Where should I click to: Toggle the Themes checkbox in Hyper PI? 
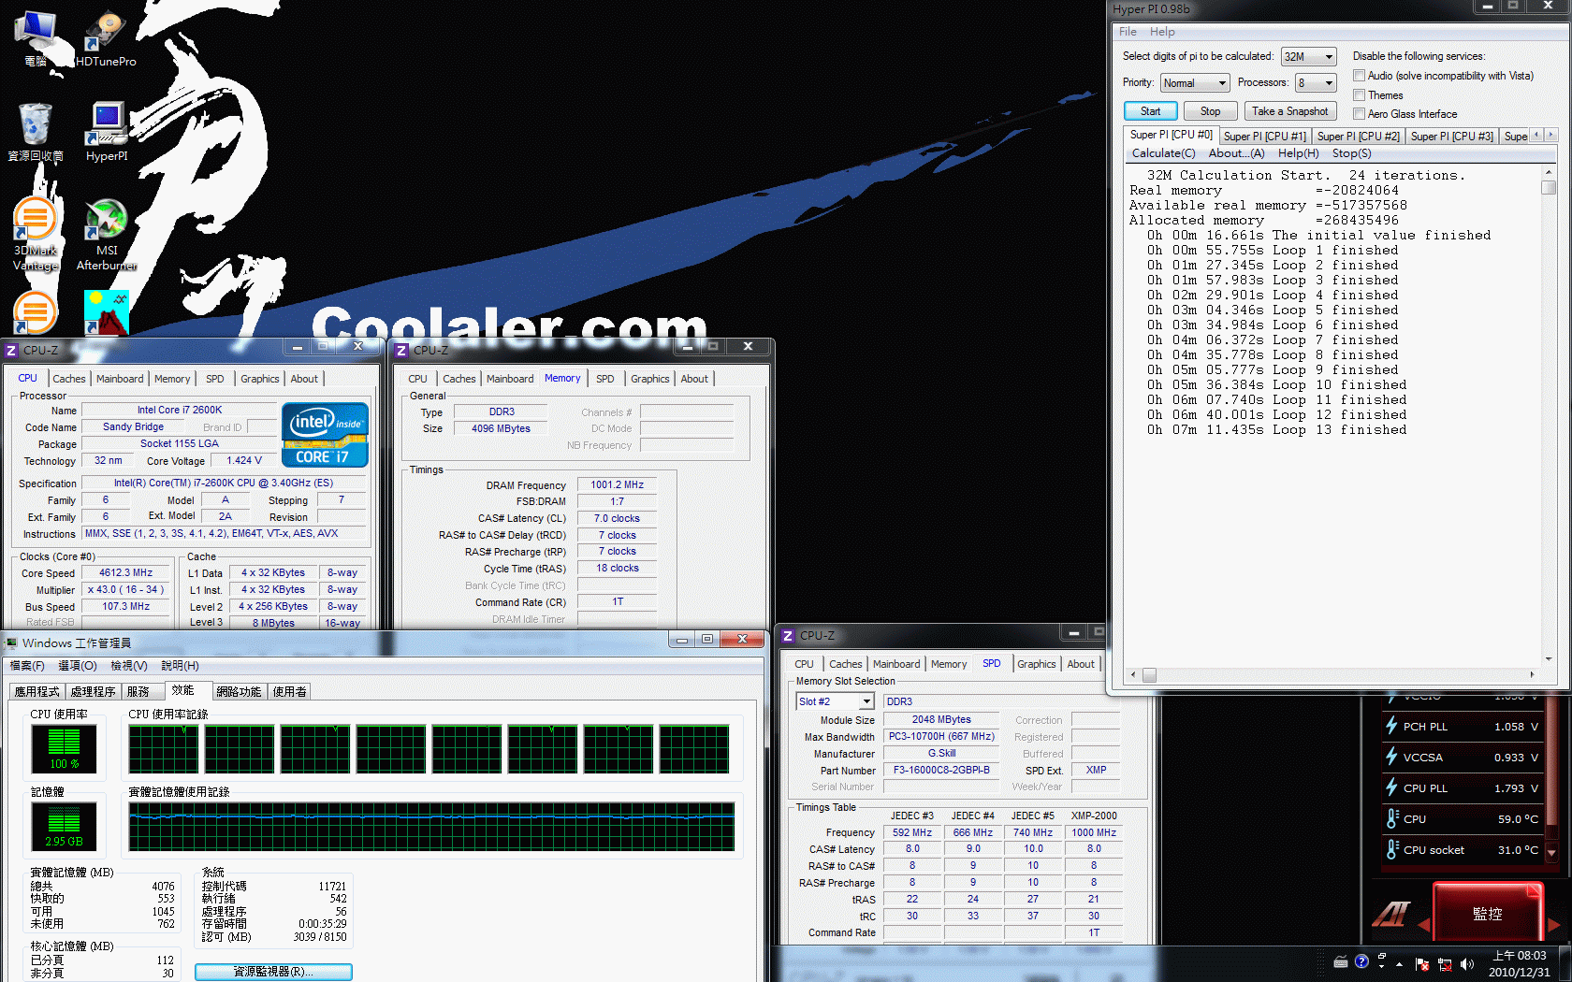tap(1359, 95)
